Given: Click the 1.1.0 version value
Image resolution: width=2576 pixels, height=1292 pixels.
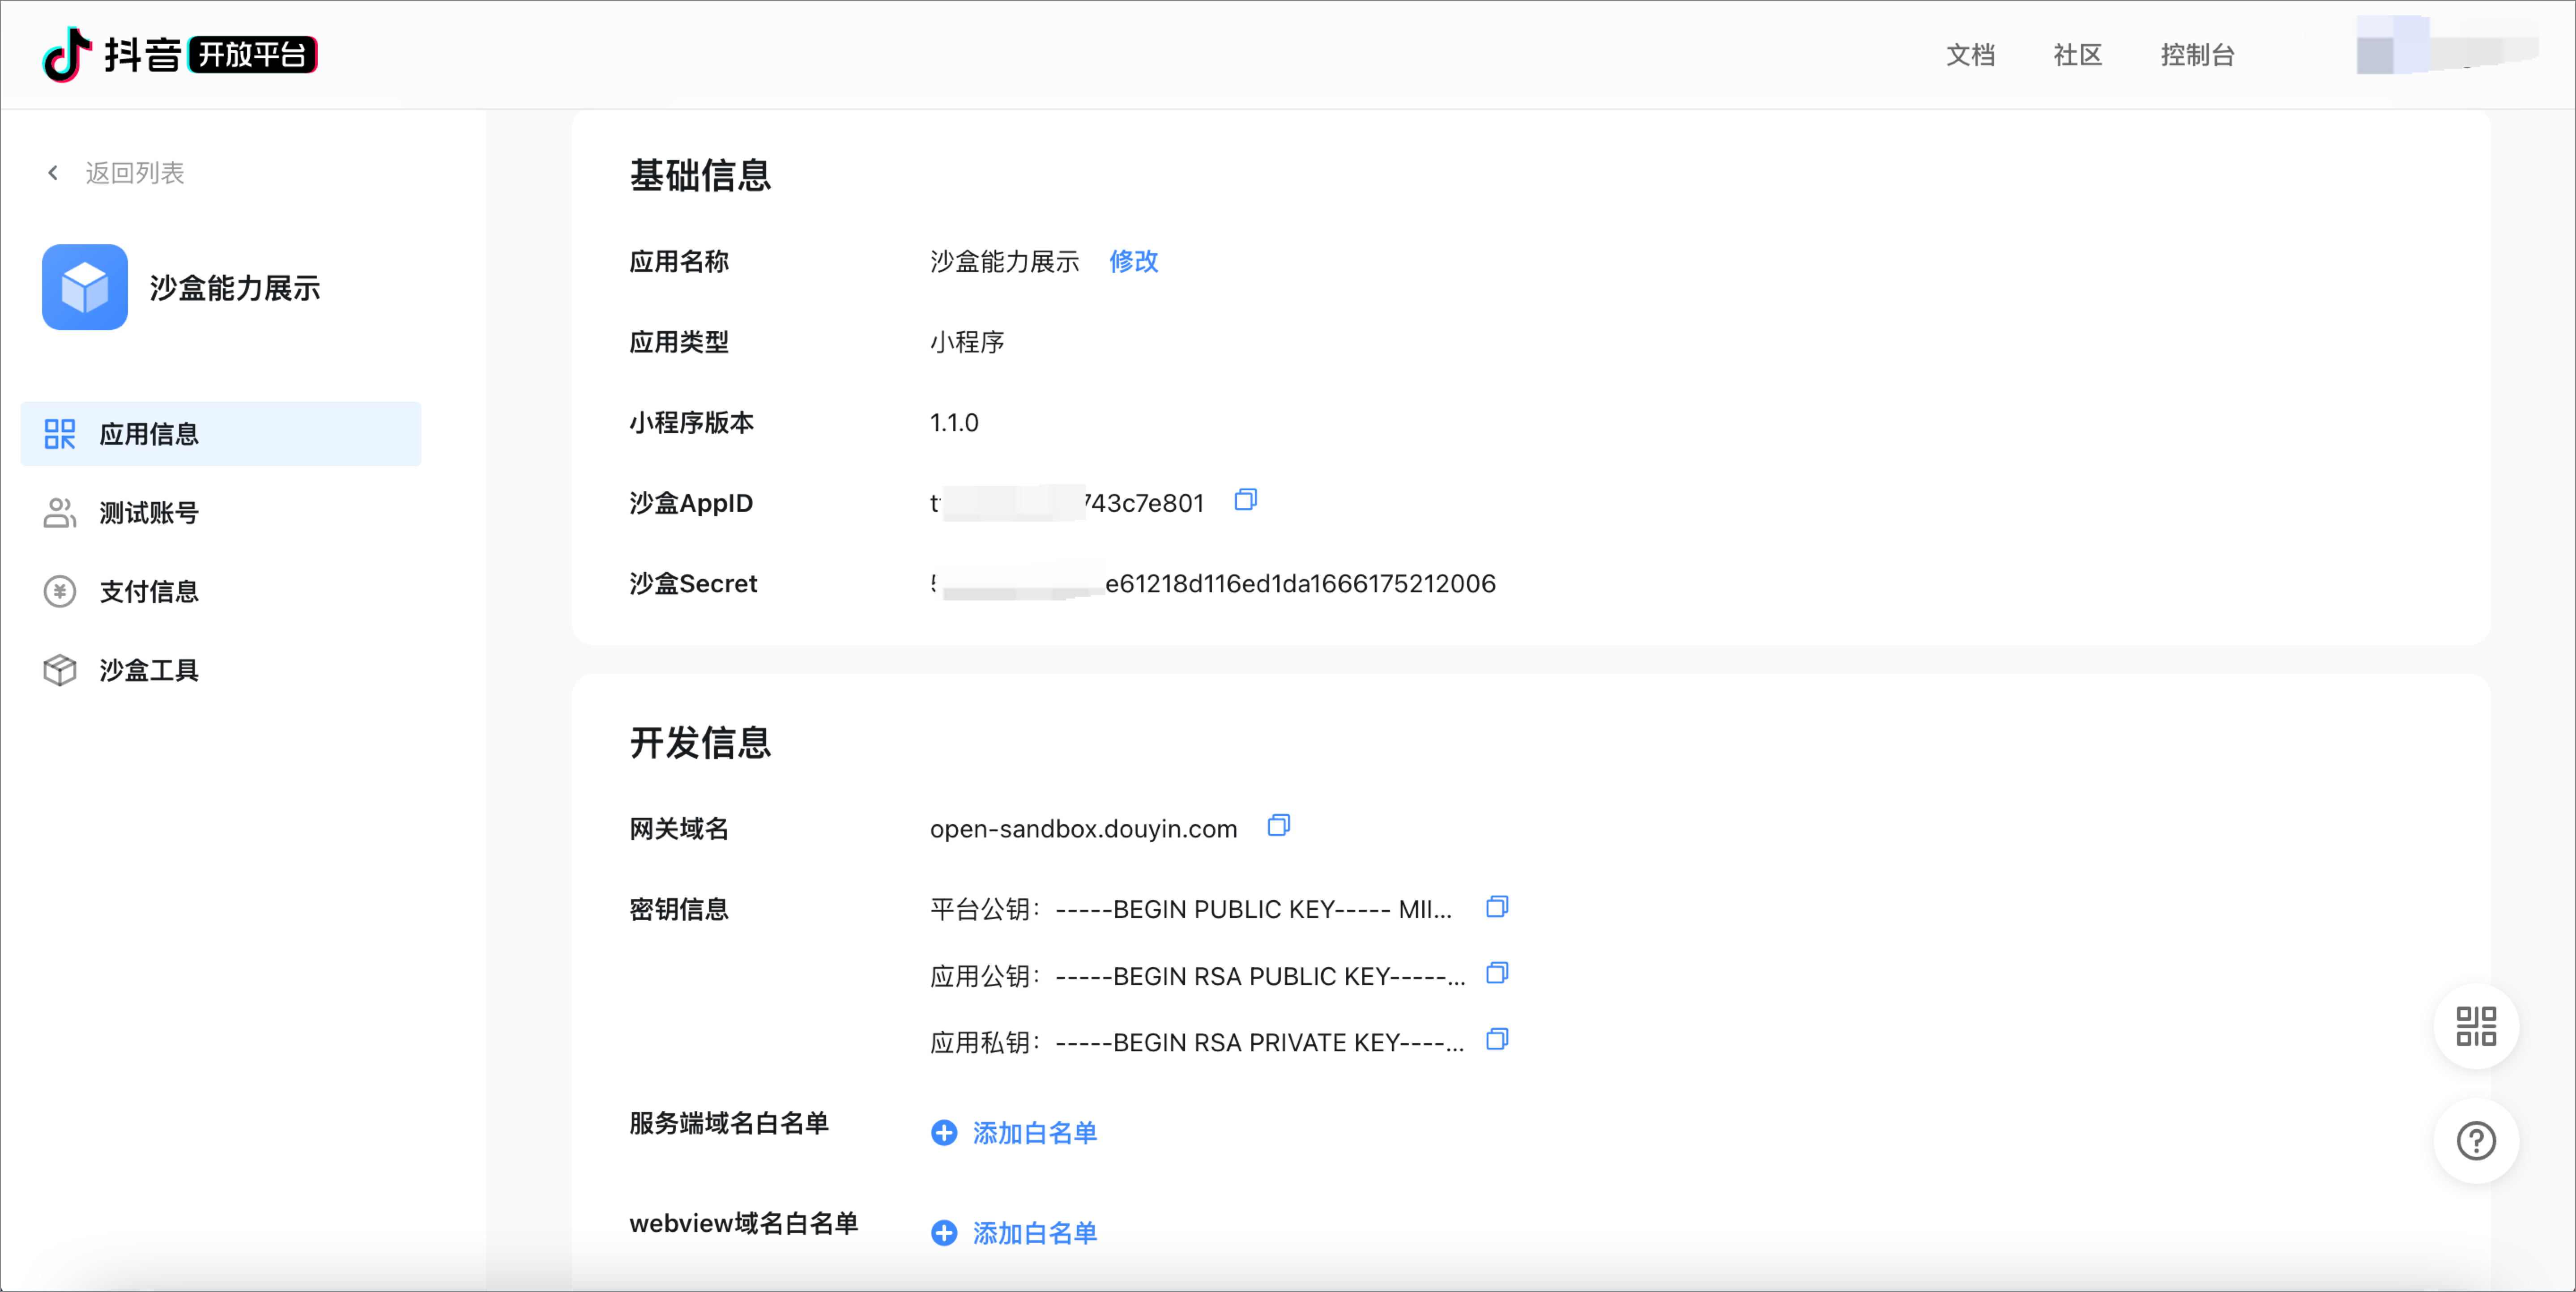Looking at the screenshot, I should [954, 423].
